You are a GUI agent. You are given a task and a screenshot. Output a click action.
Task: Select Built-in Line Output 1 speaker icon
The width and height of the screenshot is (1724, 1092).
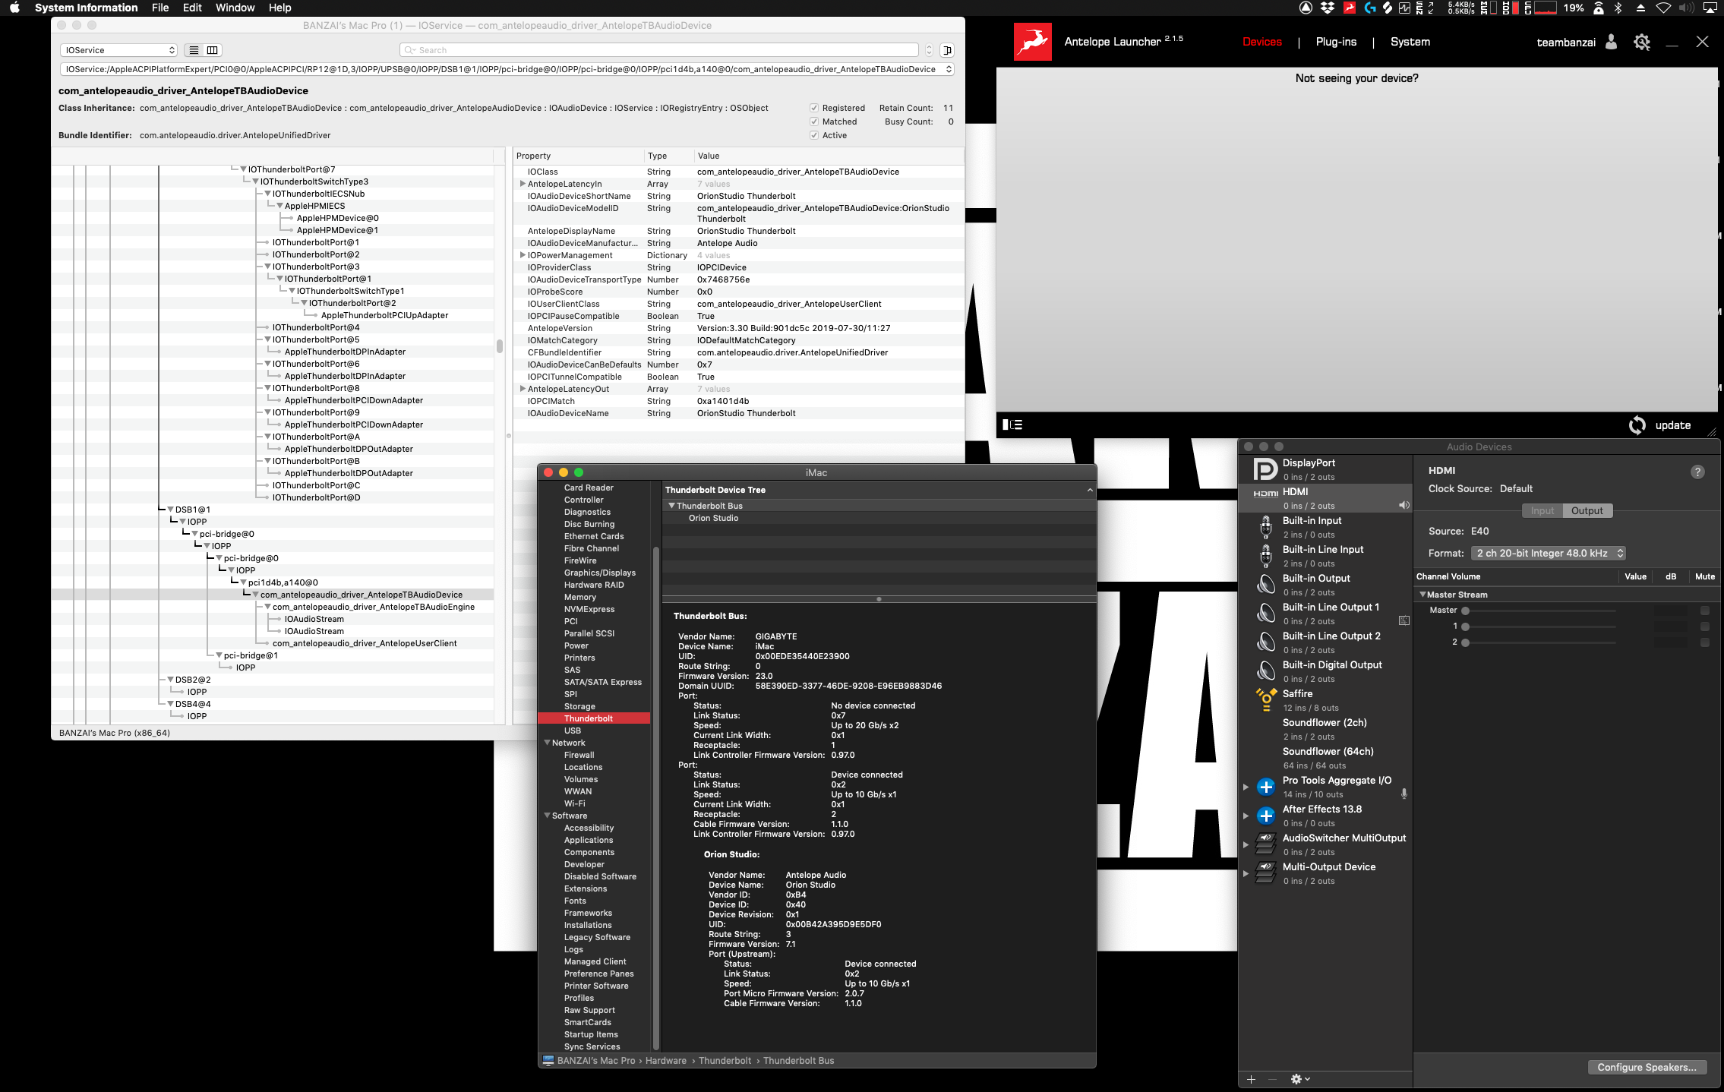[1265, 614]
